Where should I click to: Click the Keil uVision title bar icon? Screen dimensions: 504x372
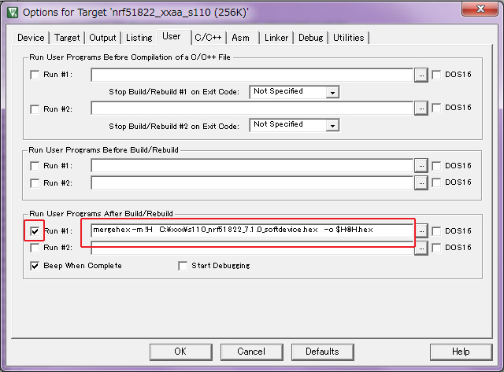13,13
